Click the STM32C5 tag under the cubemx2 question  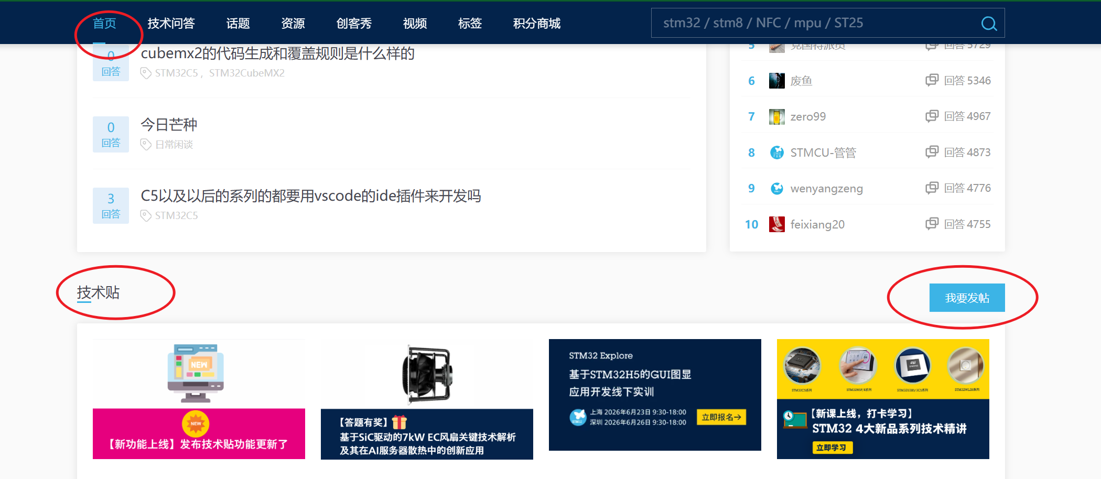click(x=177, y=73)
